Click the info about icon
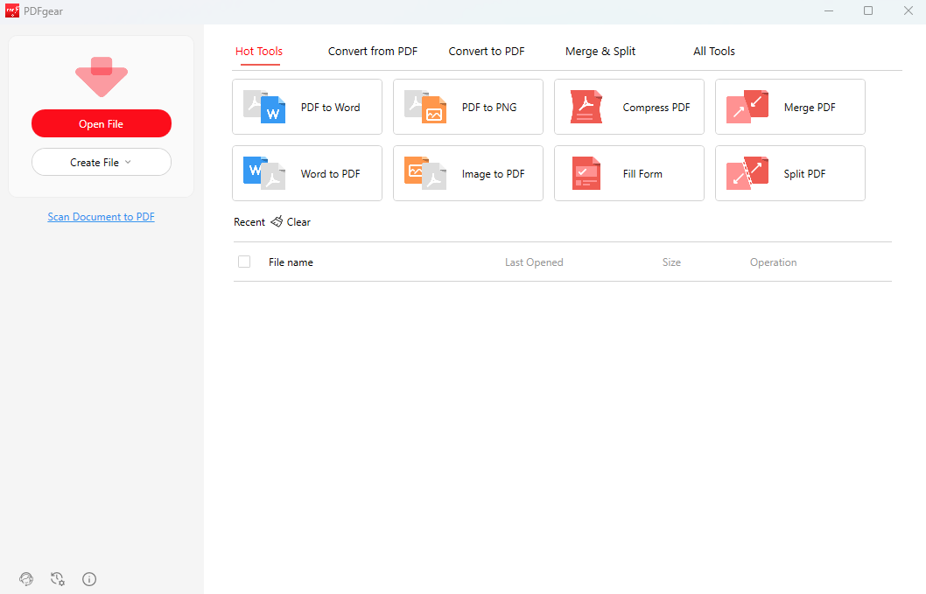Image resolution: width=926 pixels, height=594 pixels. pos(89,578)
